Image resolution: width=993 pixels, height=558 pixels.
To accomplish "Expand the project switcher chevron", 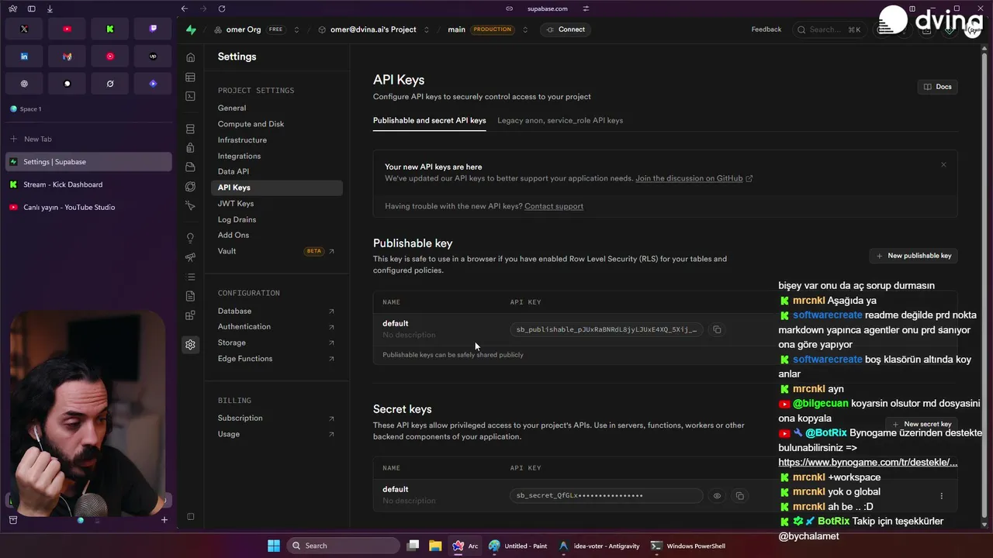I will (x=426, y=29).
